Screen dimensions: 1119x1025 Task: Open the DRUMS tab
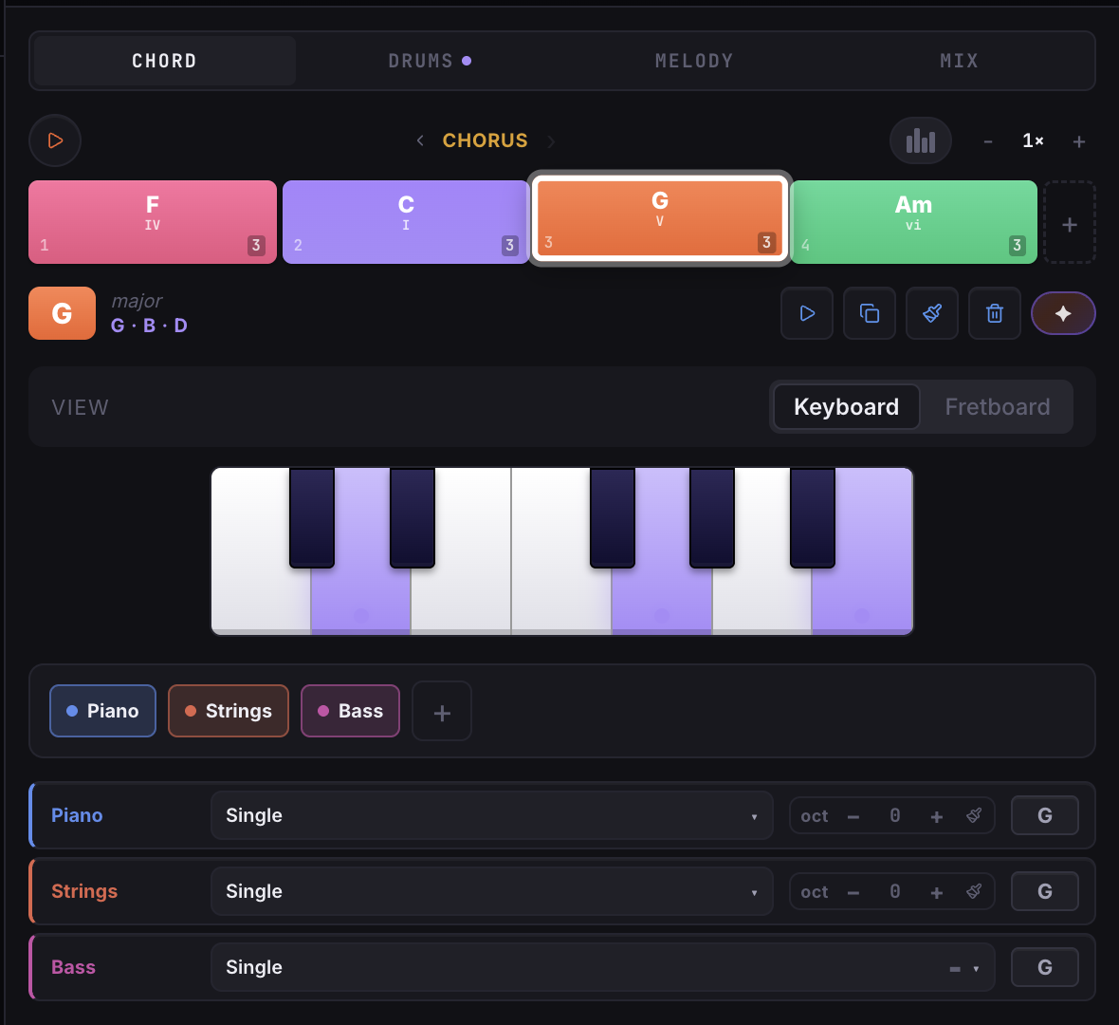coord(429,61)
